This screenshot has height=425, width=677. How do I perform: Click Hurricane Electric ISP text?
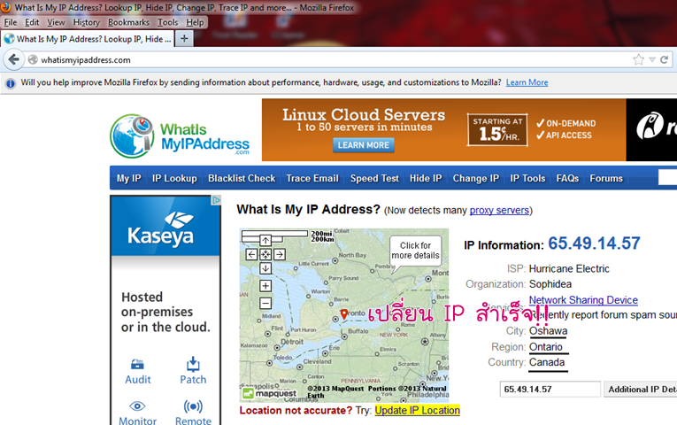click(569, 268)
